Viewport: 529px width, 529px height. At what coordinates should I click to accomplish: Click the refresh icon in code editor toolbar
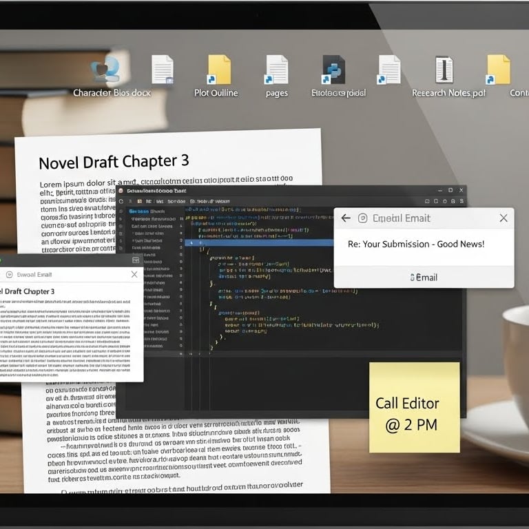(x=121, y=201)
